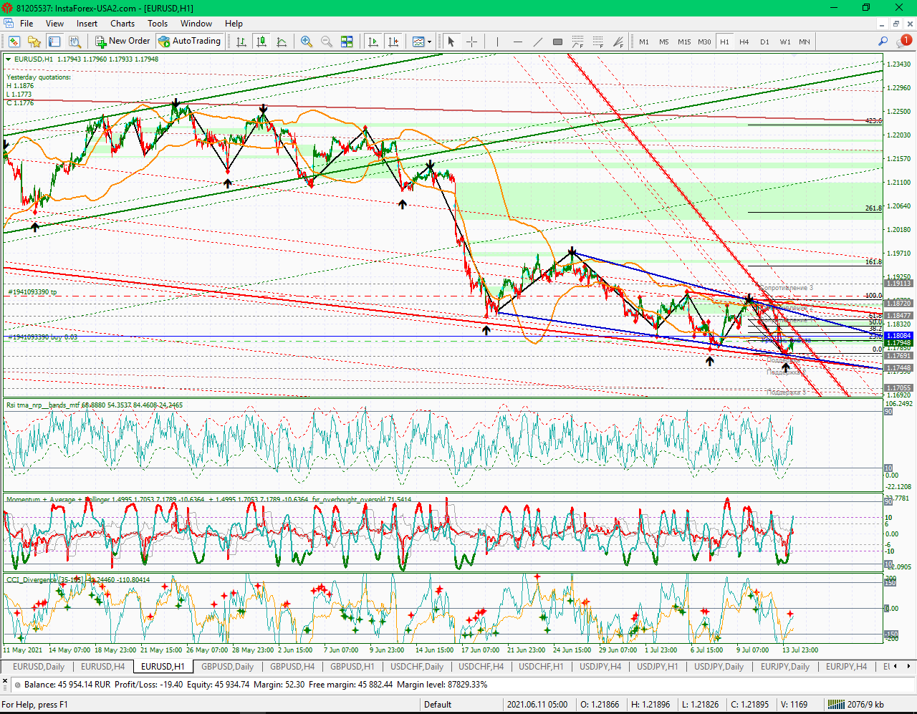
Task: Select the trendline drawing tool
Action: tap(537, 42)
